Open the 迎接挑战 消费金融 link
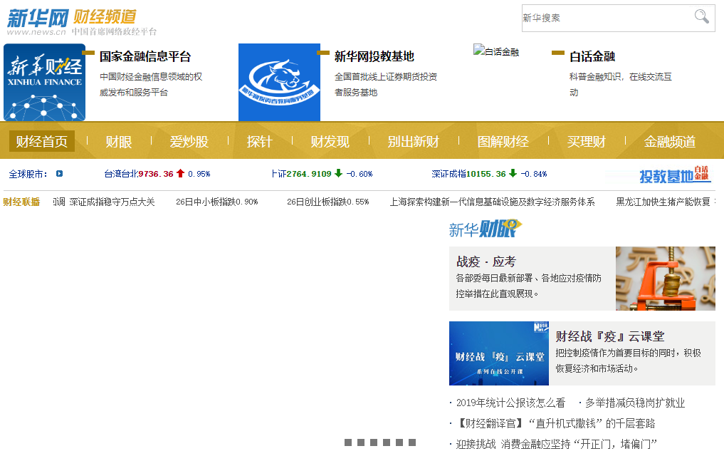 click(556, 444)
